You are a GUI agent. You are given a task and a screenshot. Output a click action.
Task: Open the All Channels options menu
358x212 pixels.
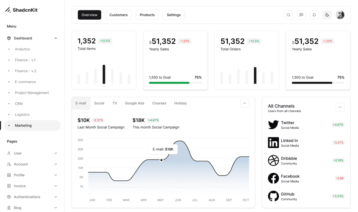(340, 107)
